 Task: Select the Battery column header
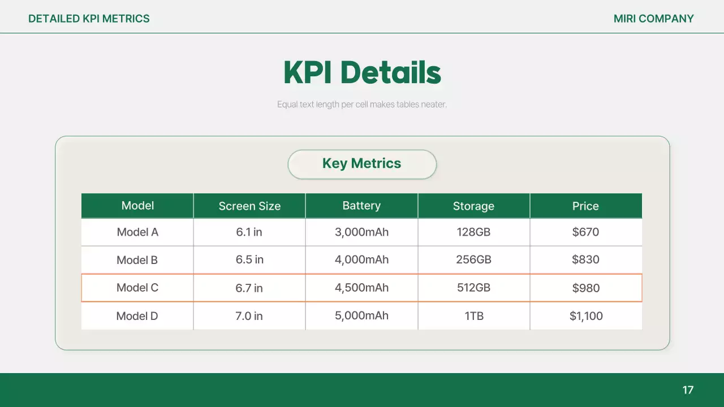361,206
